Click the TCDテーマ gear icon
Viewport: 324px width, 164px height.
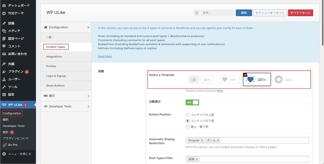point(4,13)
